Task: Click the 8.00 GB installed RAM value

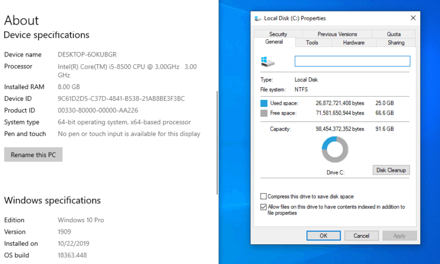Action: (x=69, y=87)
